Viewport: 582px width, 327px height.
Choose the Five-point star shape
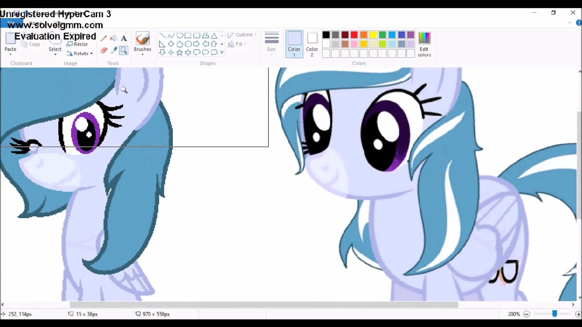coord(180,52)
